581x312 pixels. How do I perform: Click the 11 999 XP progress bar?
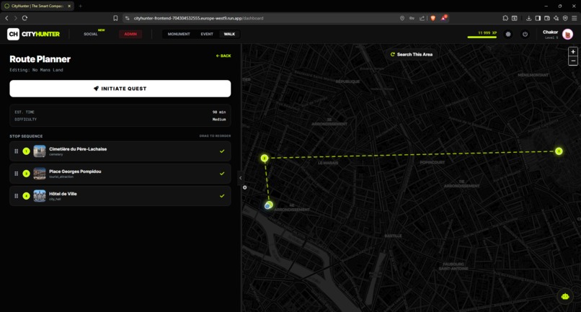[x=482, y=37]
